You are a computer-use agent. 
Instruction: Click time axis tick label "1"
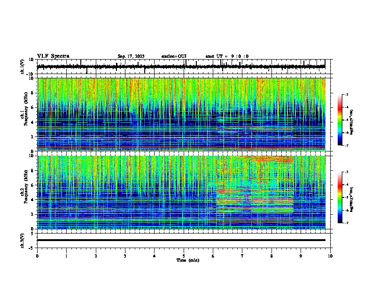tap(66, 256)
